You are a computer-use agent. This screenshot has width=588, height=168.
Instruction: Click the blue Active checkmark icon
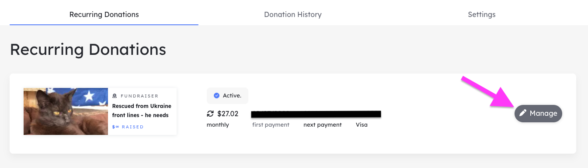[x=216, y=96]
